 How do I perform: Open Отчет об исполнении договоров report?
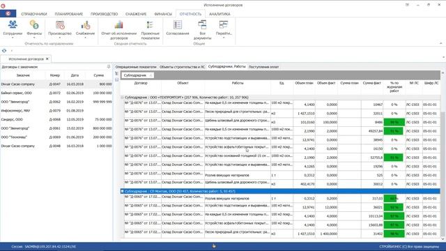pos(119,29)
